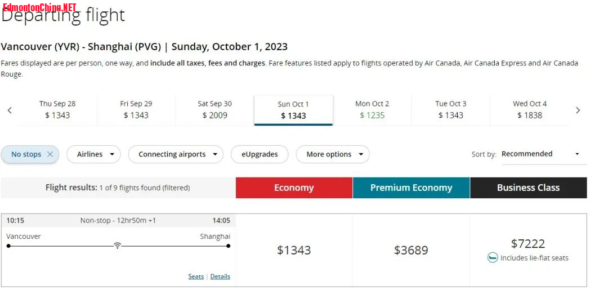Remove the No stops filter X
This screenshot has height=303, width=608.
coord(50,154)
